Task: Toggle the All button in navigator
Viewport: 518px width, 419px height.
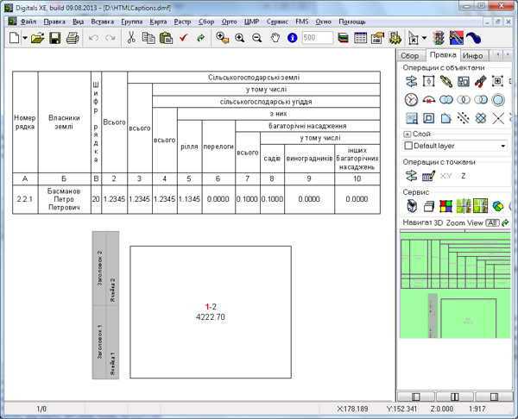Action: tap(492, 223)
